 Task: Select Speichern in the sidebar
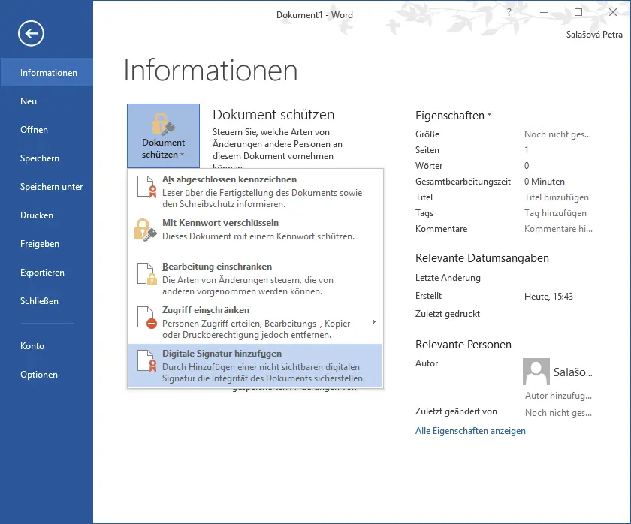(x=47, y=158)
